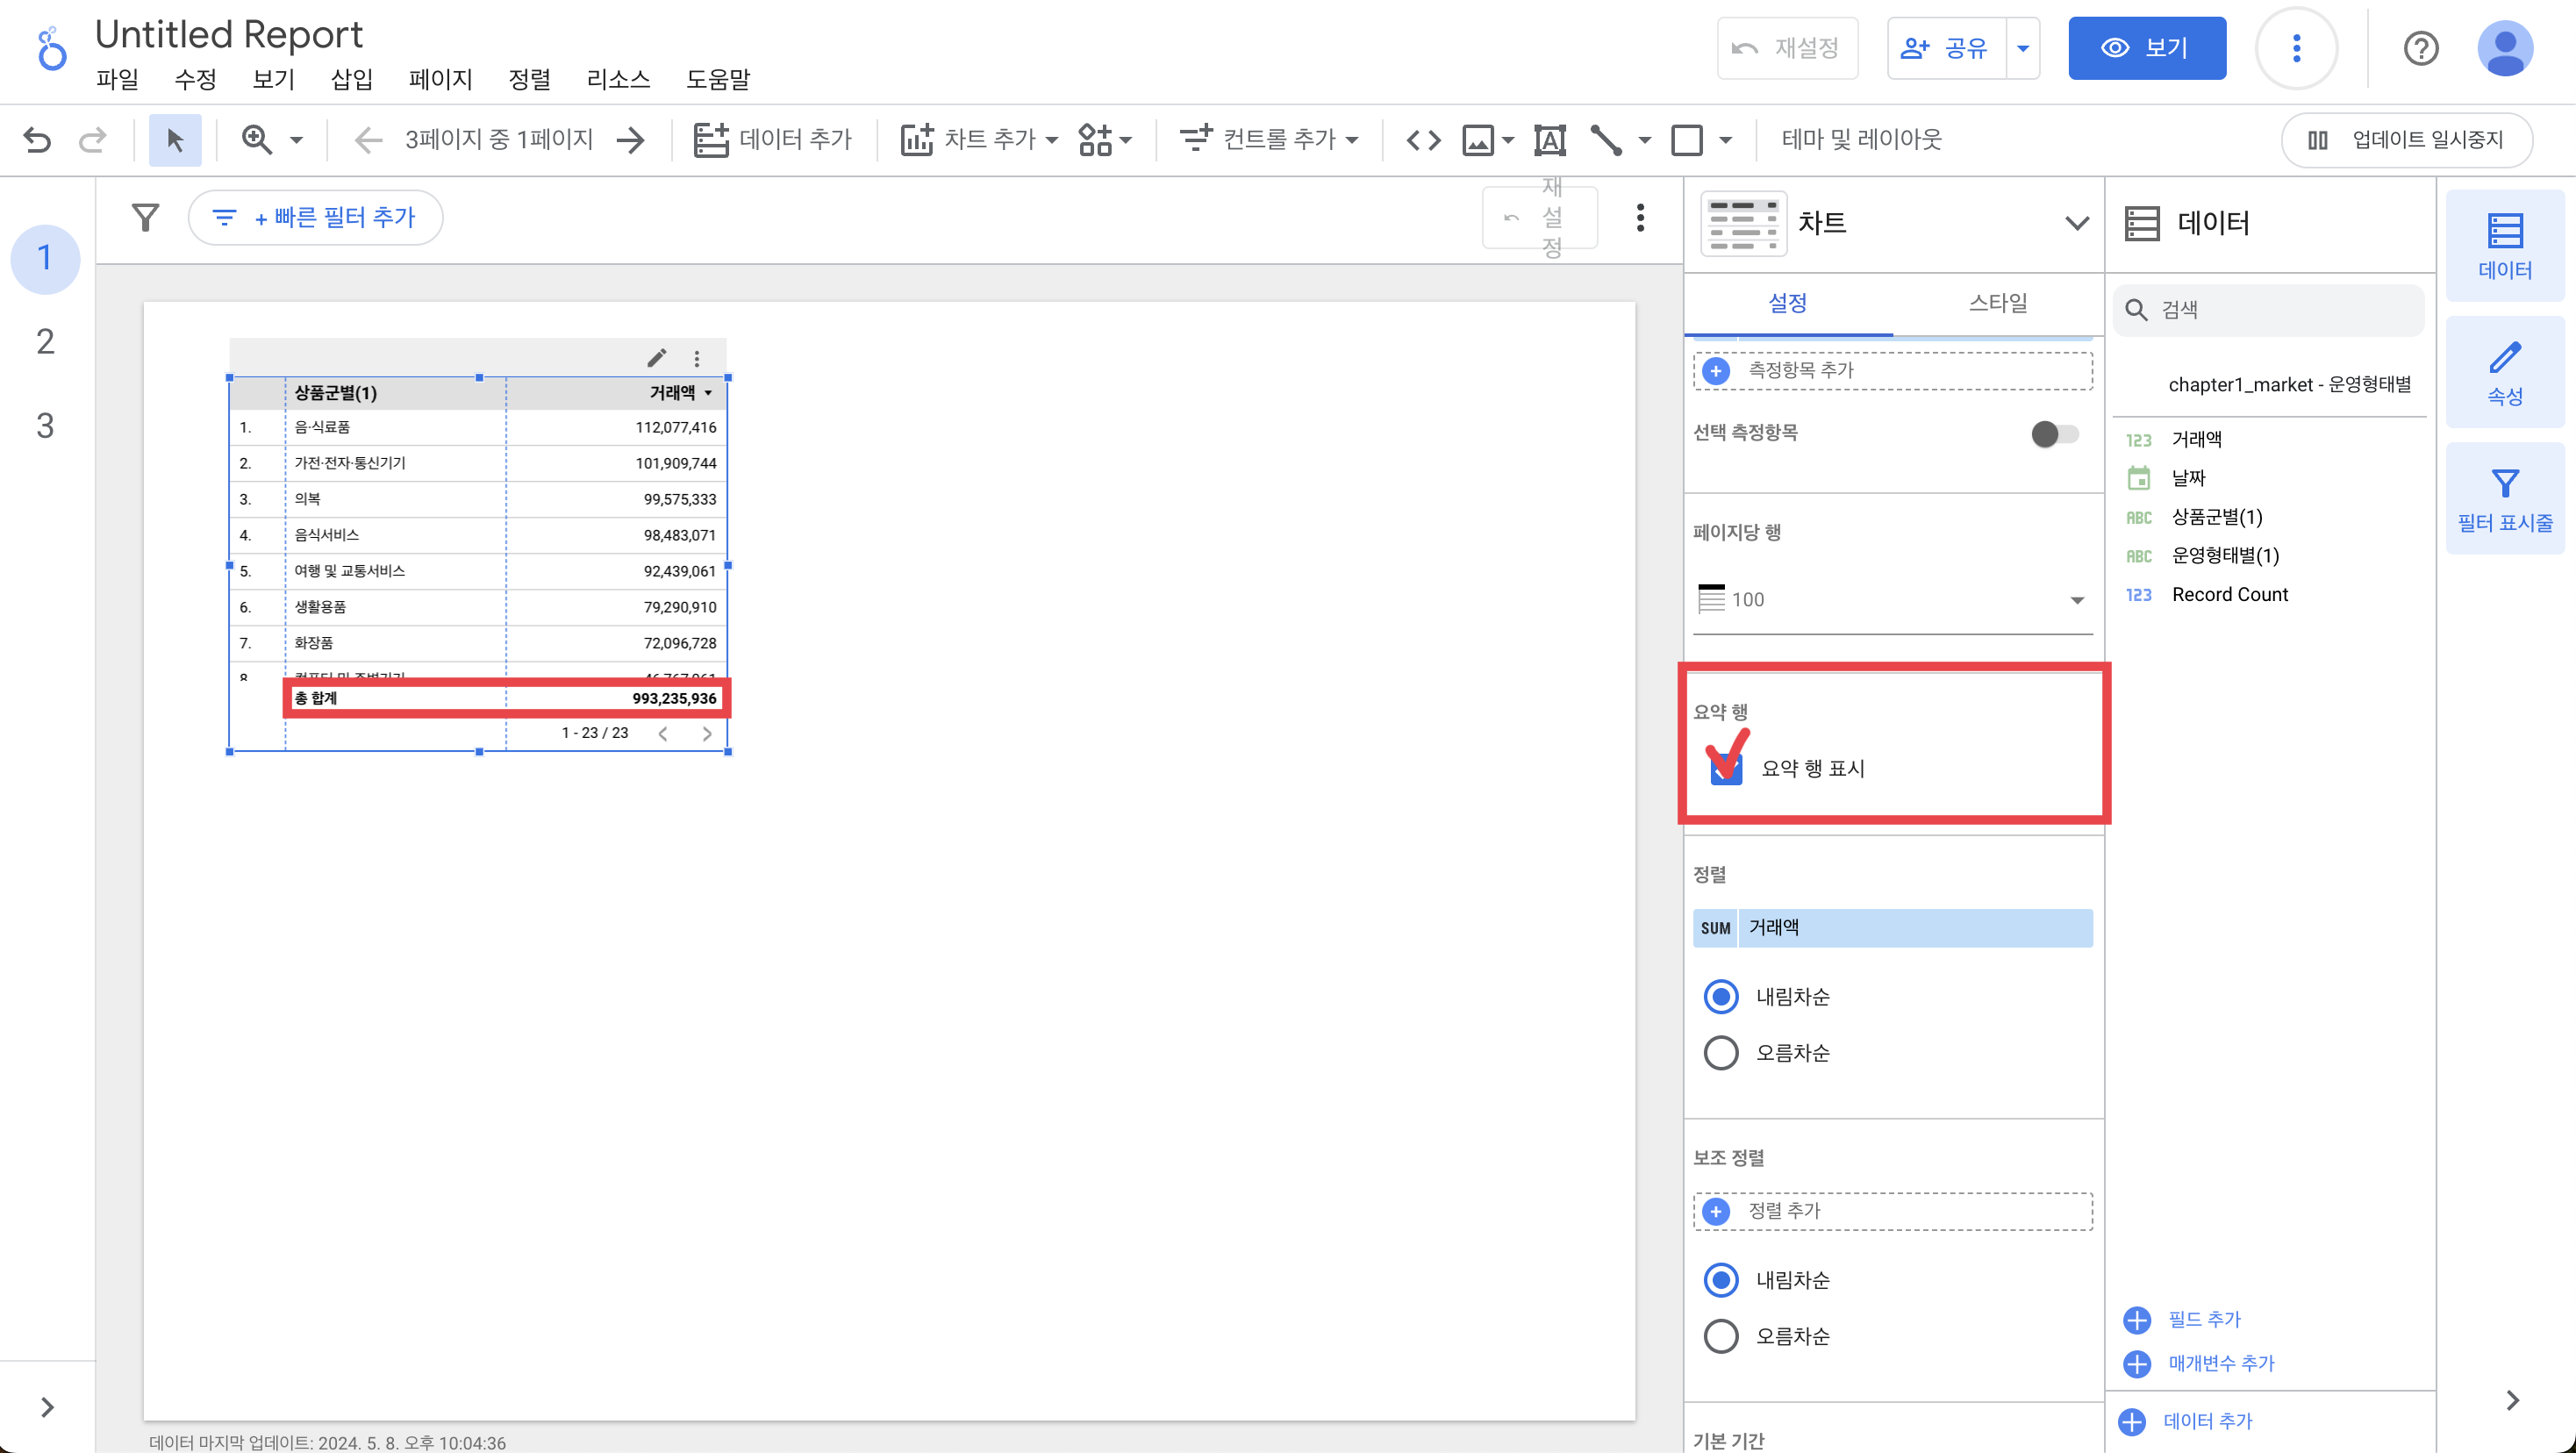Click the undo arrow icon
The height and width of the screenshot is (1453, 2576).
tap(37, 139)
